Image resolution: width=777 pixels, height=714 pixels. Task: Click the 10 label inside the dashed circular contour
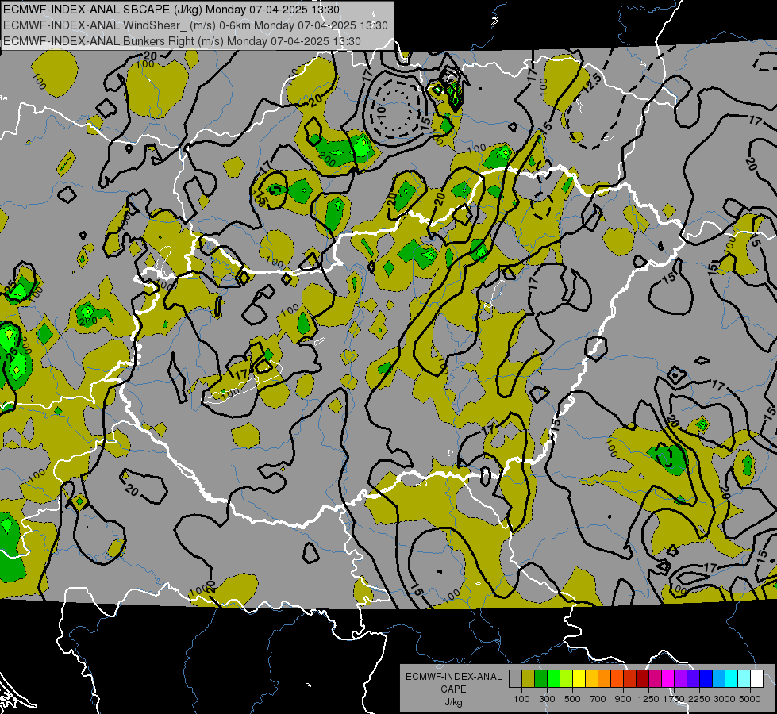381,112
